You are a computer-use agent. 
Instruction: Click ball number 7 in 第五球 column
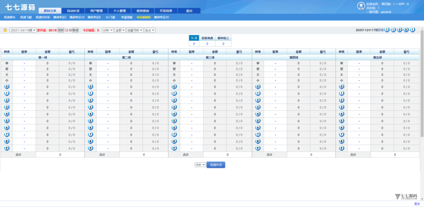[x=342, y=135]
